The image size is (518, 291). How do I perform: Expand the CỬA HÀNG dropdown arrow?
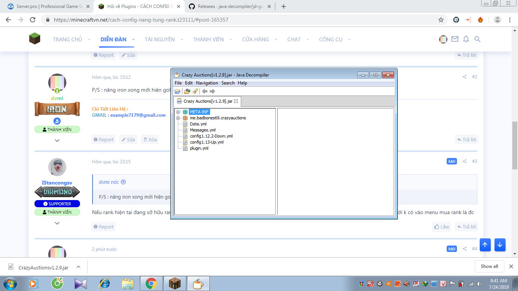[276, 39]
